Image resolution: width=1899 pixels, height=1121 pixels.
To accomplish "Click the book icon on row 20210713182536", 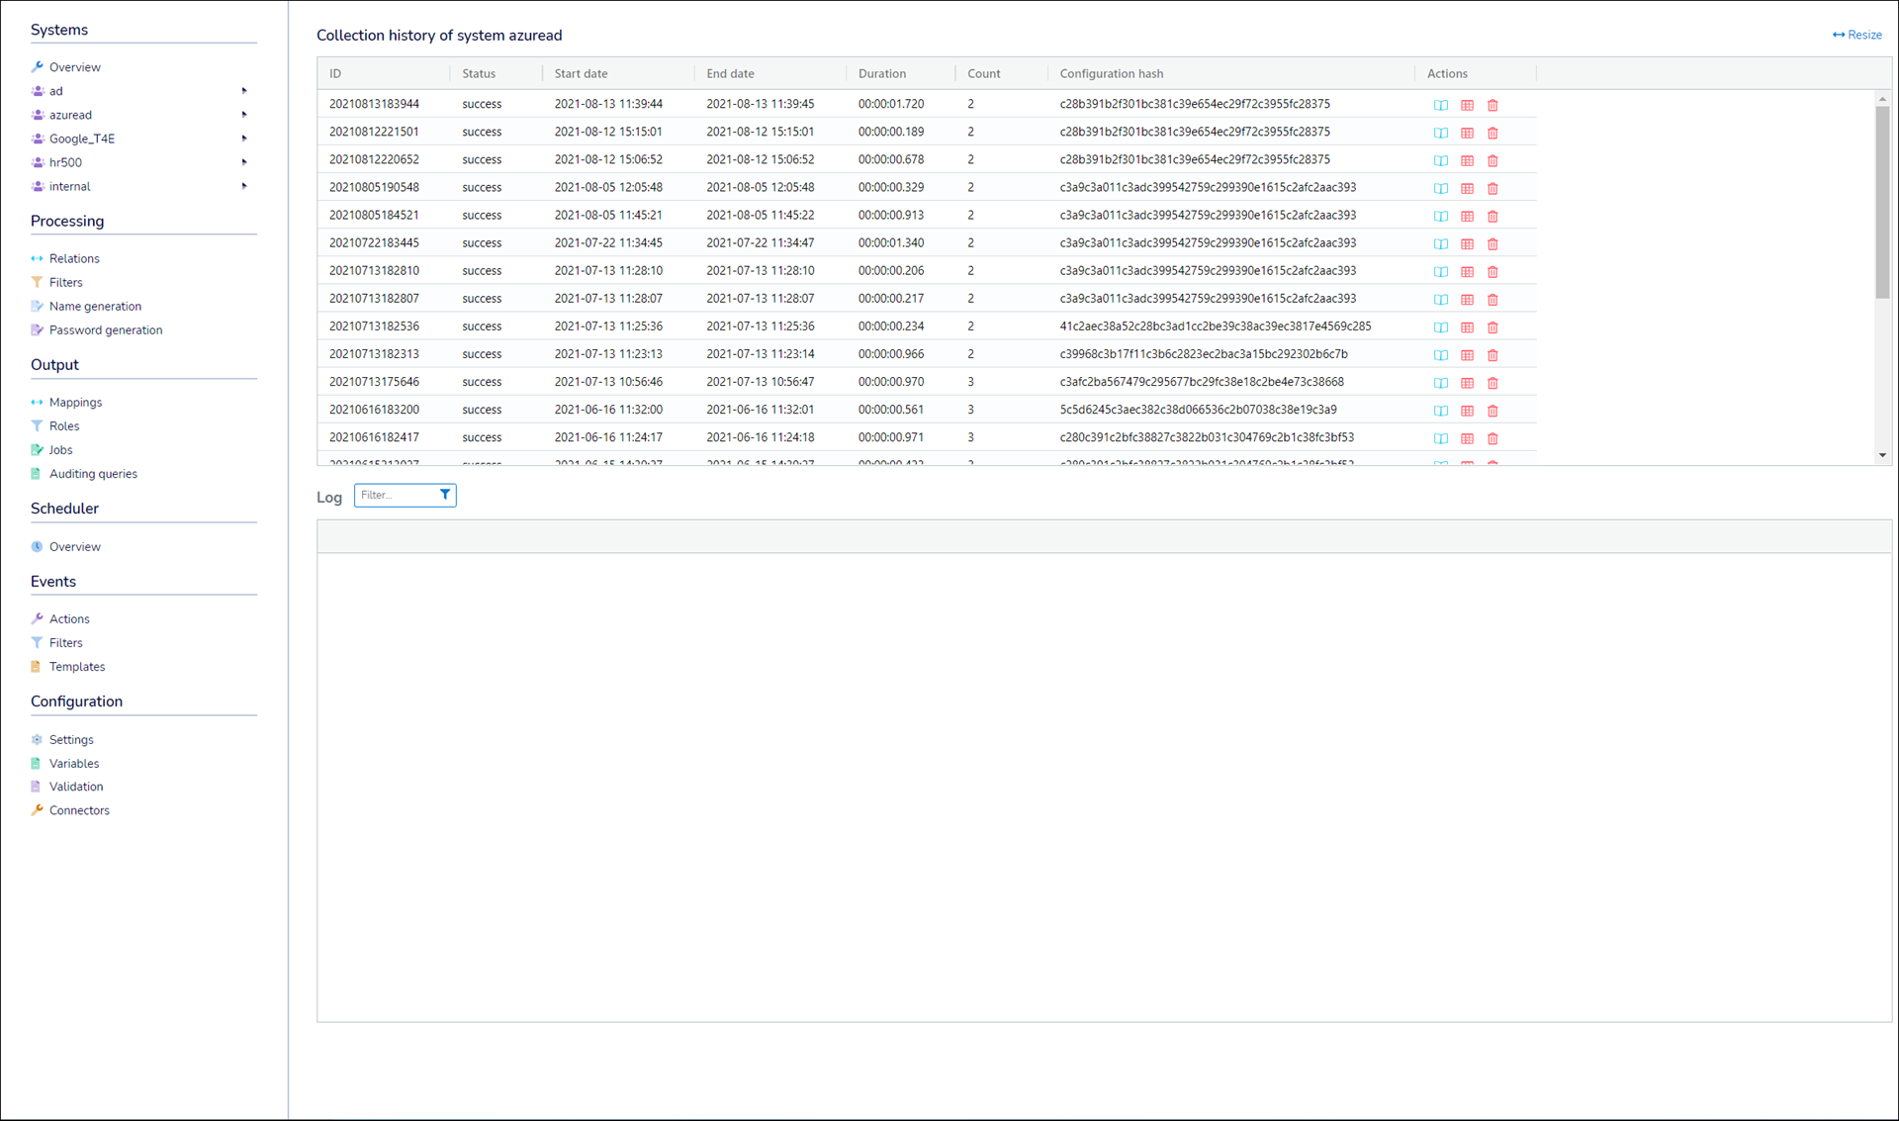I will [1441, 327].
